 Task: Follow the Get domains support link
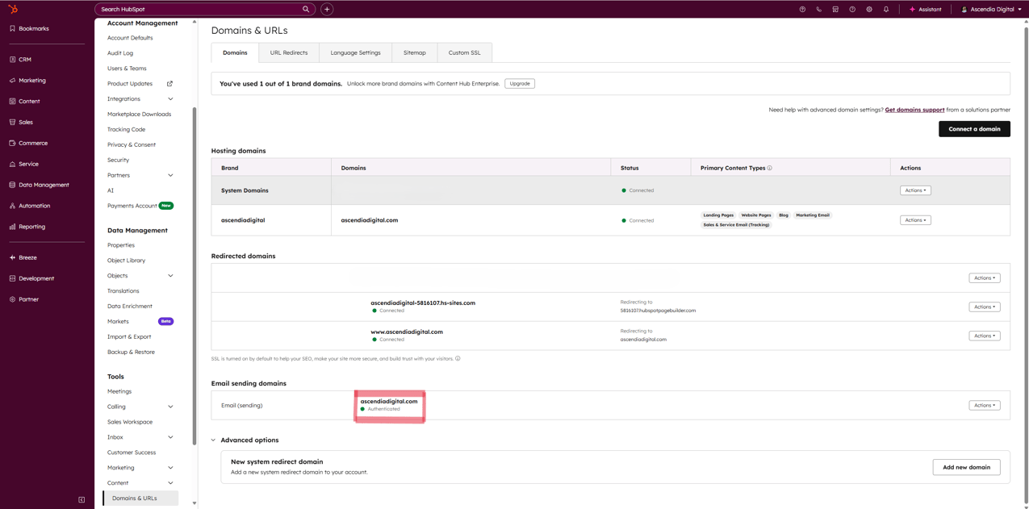(914, 110)
